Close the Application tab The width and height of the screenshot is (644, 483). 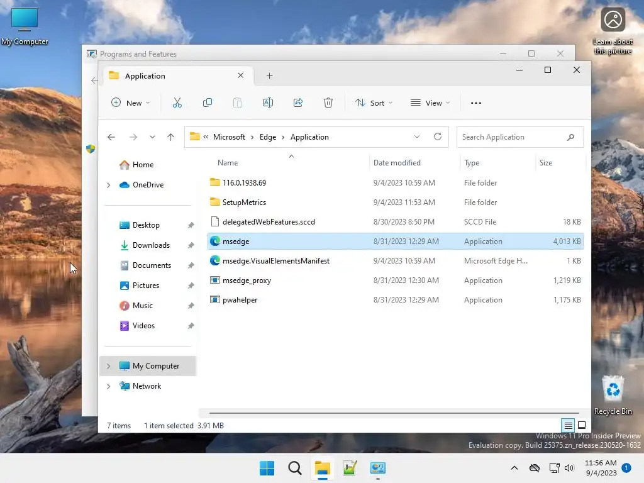(x=241, y=75)
